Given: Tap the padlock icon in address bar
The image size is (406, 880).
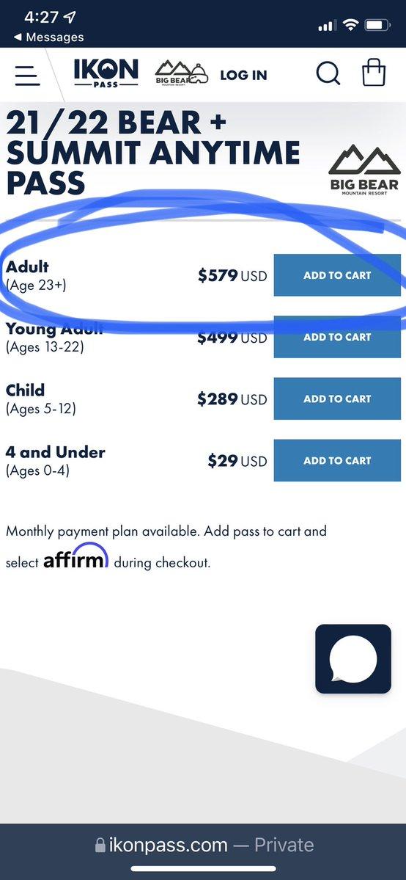Looking at the screenshot, I should coord(100,846).
